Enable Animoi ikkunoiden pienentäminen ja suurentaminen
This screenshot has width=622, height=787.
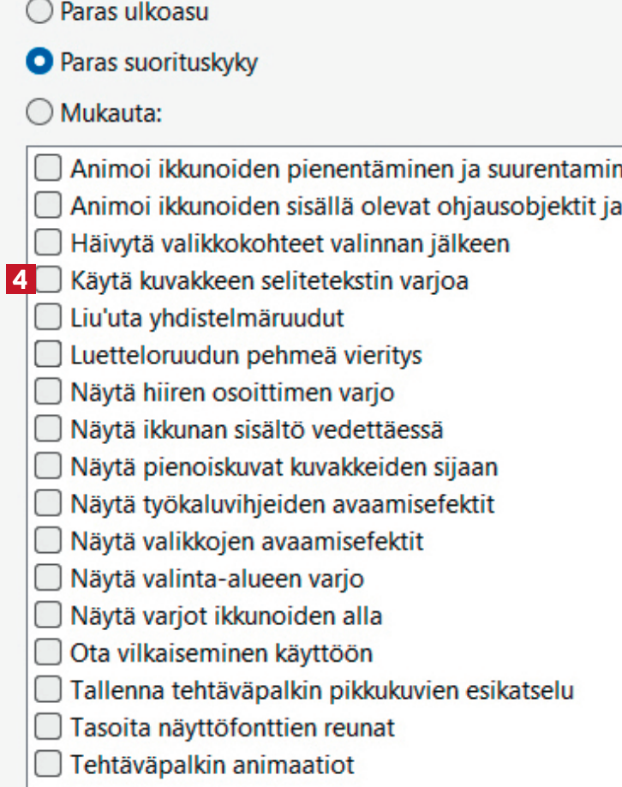coord(48,168)
